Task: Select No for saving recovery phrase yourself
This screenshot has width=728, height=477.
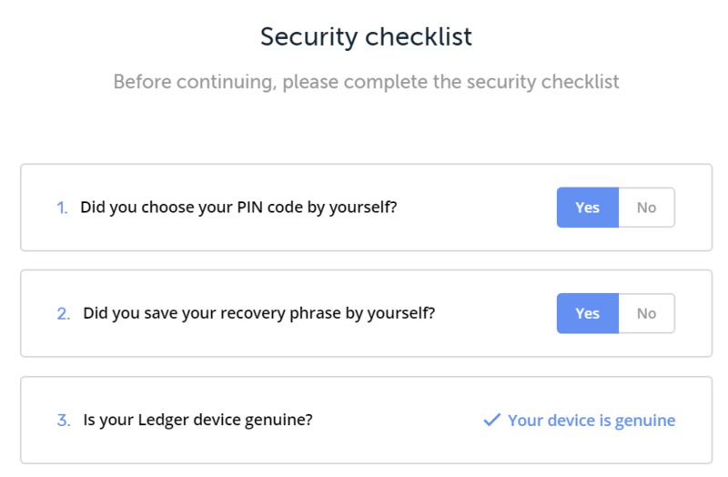Action: coord(646,313)
